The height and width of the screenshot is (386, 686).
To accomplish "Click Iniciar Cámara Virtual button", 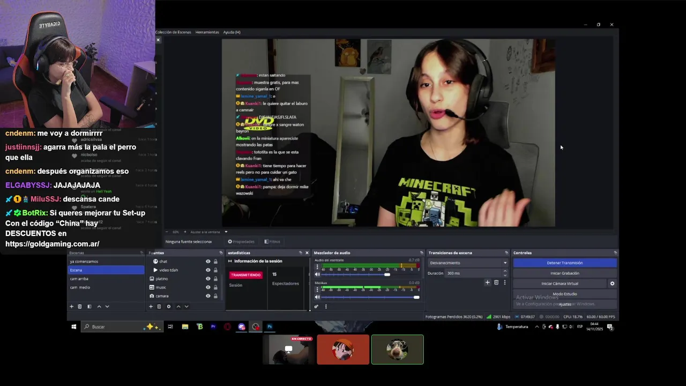I will pyautogui.click(x=560, y=284).
